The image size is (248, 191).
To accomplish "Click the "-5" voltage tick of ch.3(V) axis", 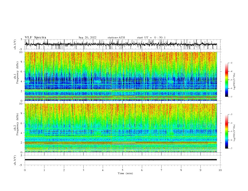I will pyautogui.click(x=21, y=165).
